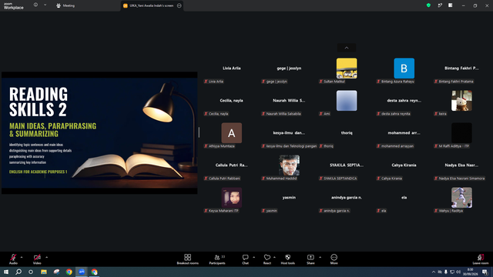The image size is (493, 277).
Task: Click Cecilia, nayla participant name
Action: point(231,101)
